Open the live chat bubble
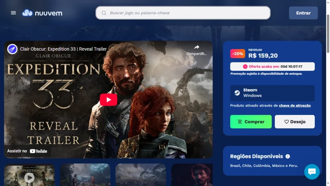The width and height of the screenshot is (330, 186). [312, 171]
